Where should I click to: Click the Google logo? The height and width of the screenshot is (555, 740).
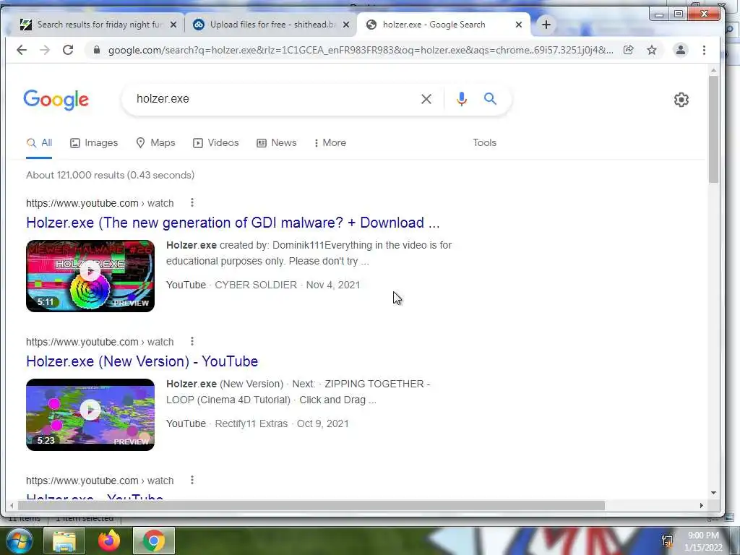56,100
